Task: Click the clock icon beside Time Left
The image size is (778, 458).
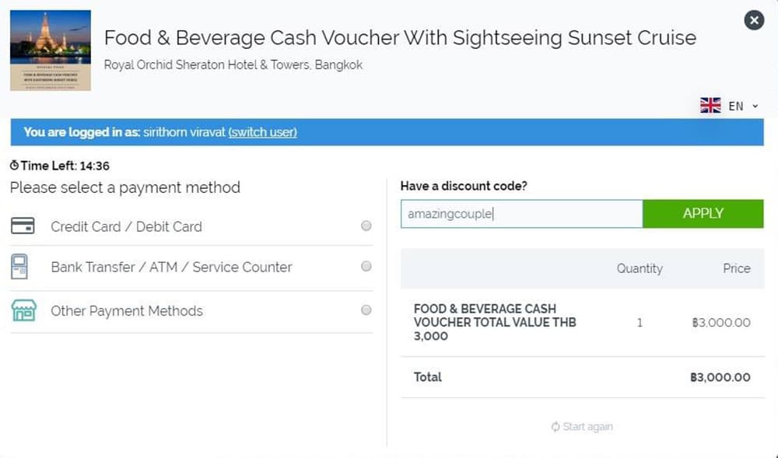Action: click(x=14, y=165)
